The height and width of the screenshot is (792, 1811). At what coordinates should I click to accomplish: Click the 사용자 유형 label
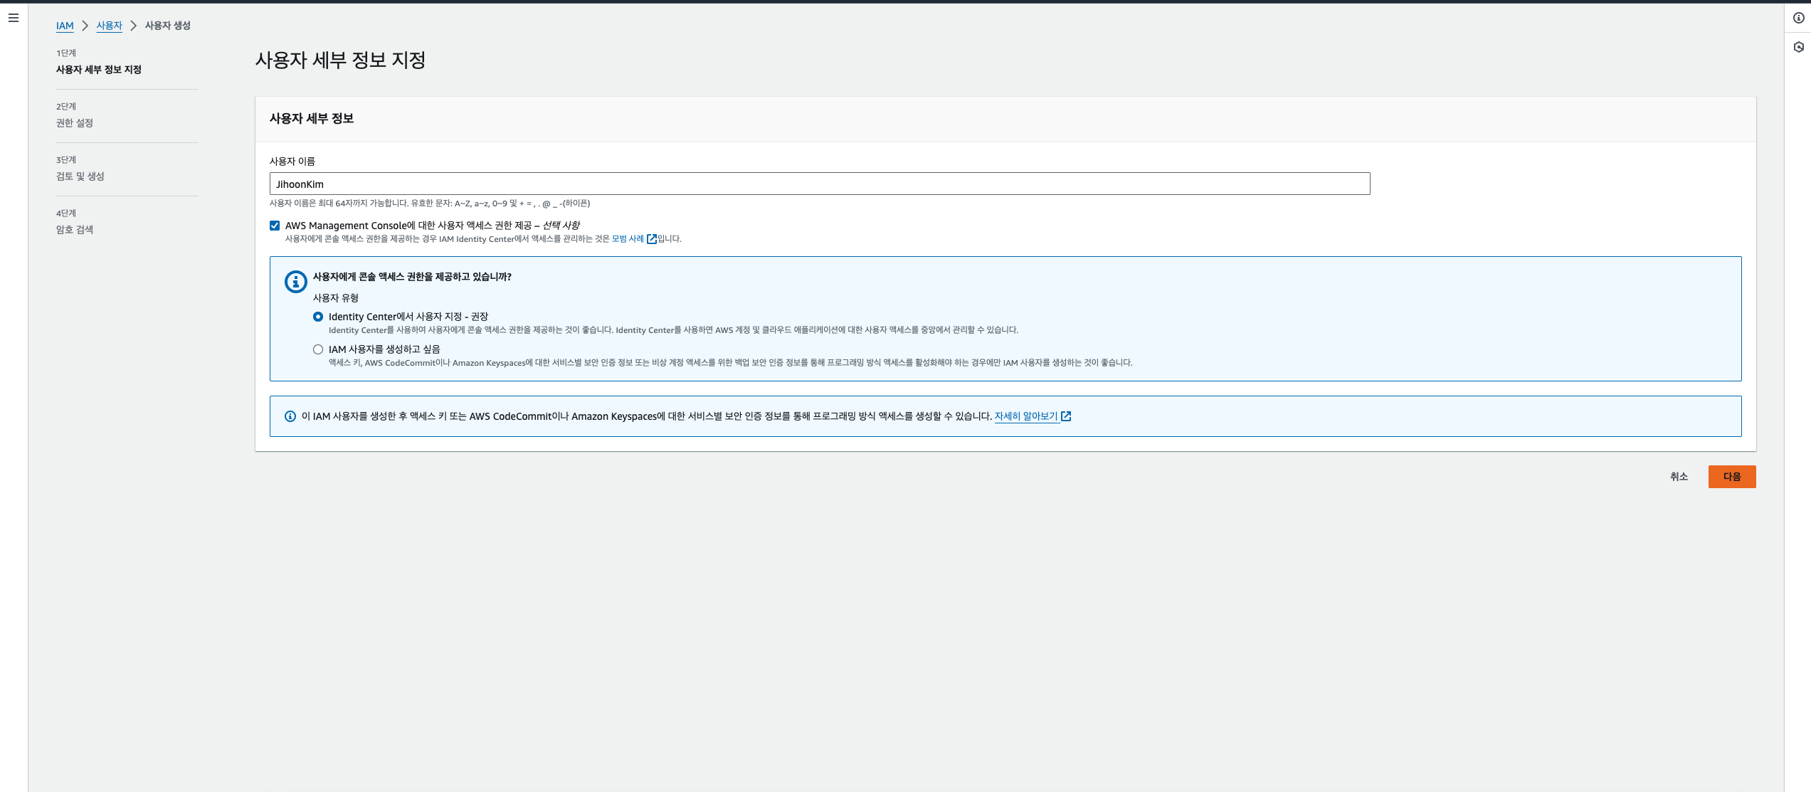336,298
